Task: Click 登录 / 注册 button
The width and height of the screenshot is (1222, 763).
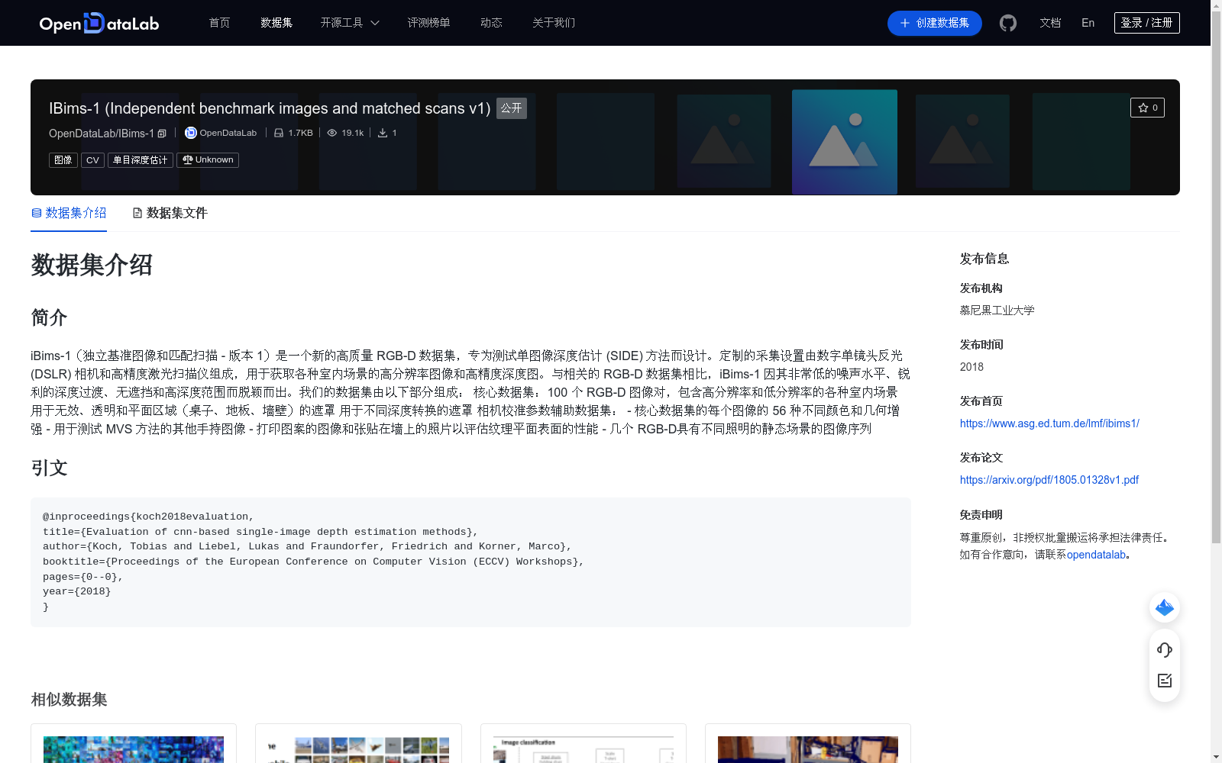Action: pos(1147,23)
